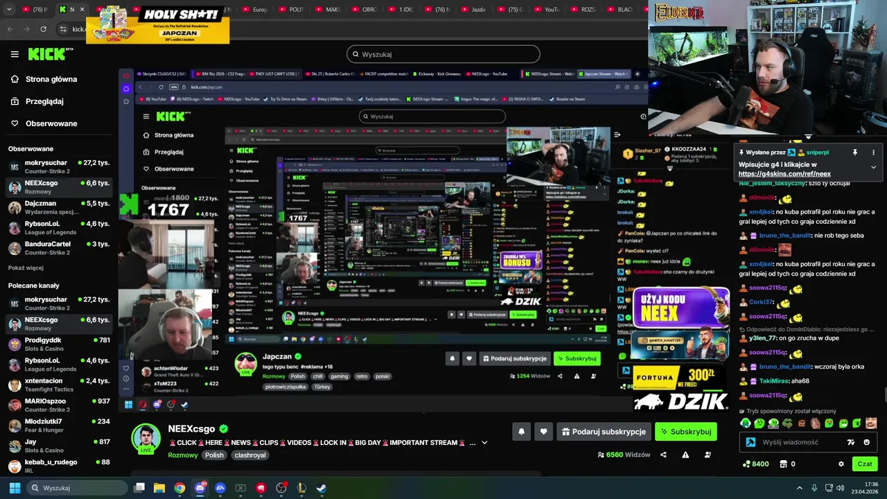The width and height of the screenshot is (887, 499).
Task: Select the Polish tag under NEEXcsgo
Action: 214,455
